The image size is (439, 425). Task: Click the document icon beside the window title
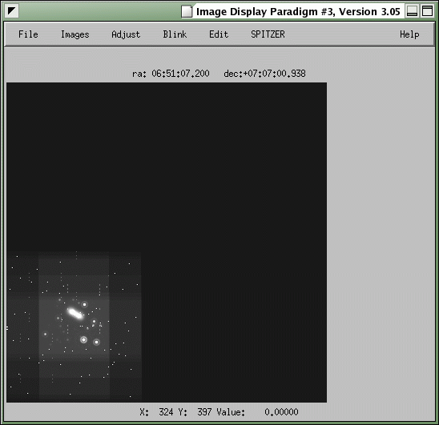(x=187, y=11)
